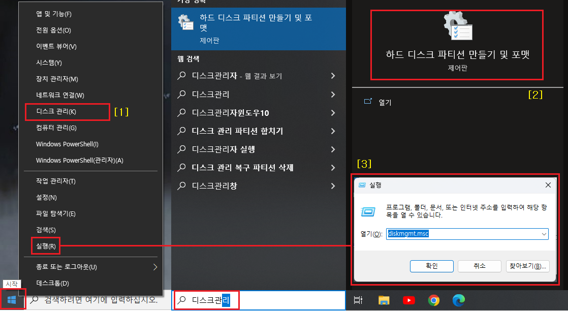
Task: Expand the 디스크관리자 웹 결과 보기 chevron
Action: coord(333,76)
